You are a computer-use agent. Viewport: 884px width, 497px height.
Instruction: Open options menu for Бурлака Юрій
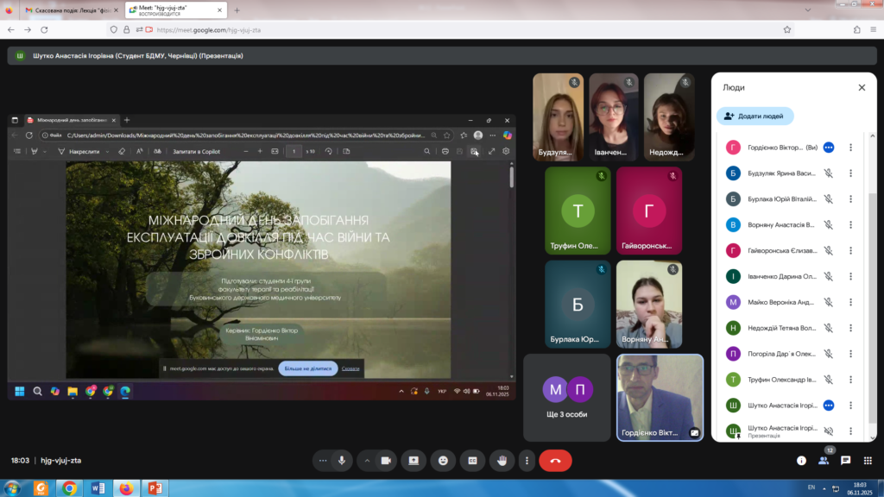point(850,199)
